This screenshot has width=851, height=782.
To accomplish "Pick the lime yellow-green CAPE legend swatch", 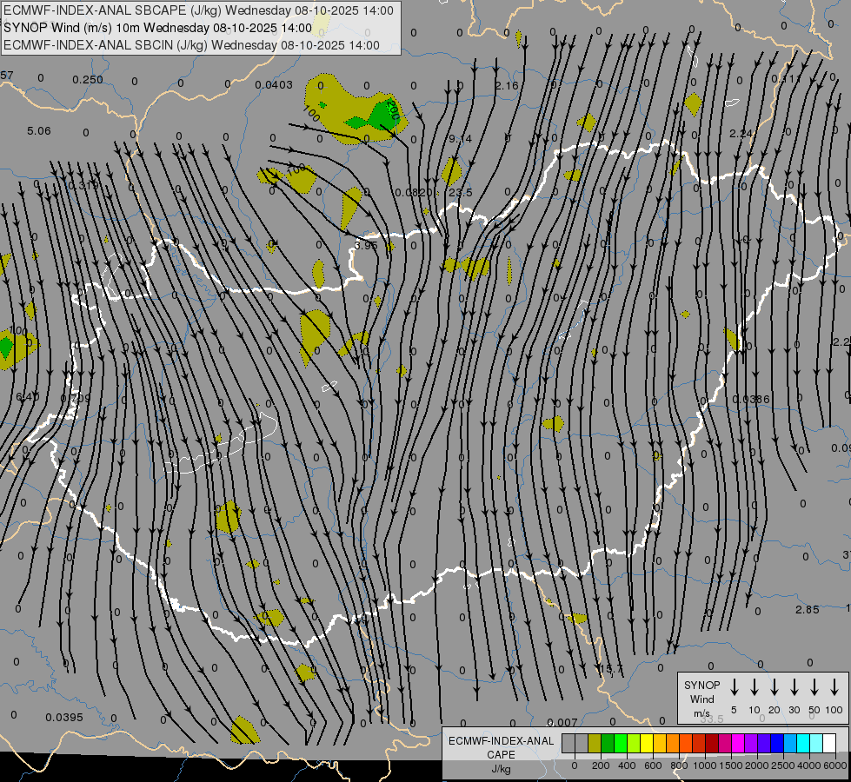I will tap(634, 744).
